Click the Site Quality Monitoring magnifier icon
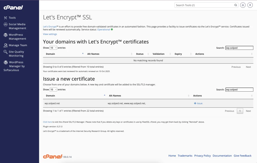Viewport: 257px width, 163px height. (6, 52)
